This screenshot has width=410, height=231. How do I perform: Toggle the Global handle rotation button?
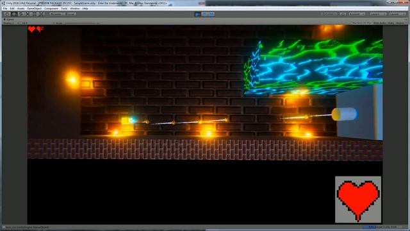[70, 14]
